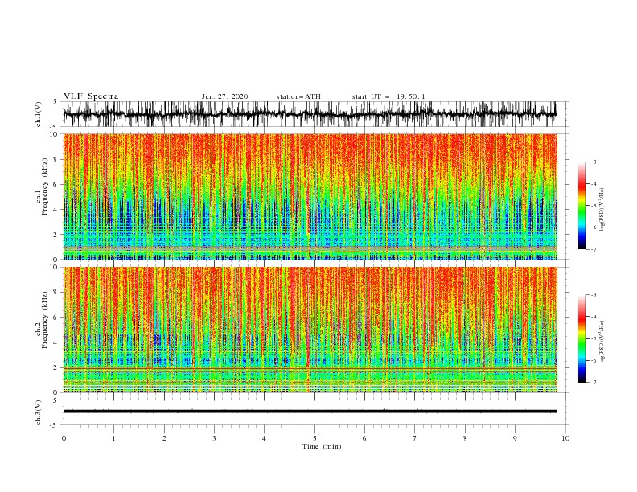Pick the ch.1 PSD colorbar
This screenshot has height=492, width=637.
[x=582, y=205]
